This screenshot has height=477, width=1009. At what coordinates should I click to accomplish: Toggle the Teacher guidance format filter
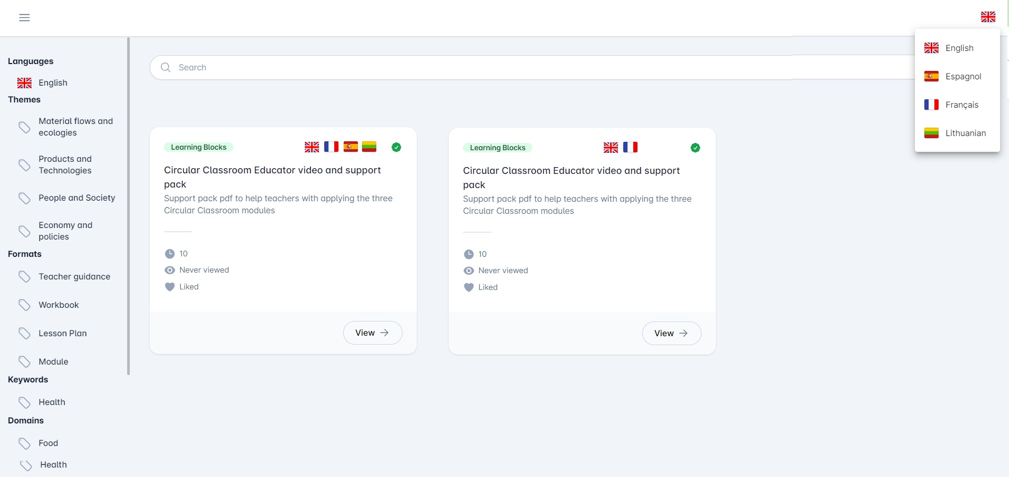[x=74, y=277]
